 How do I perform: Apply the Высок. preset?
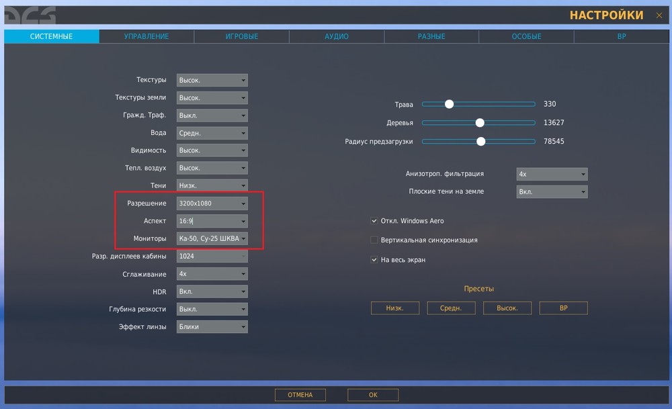507,308
